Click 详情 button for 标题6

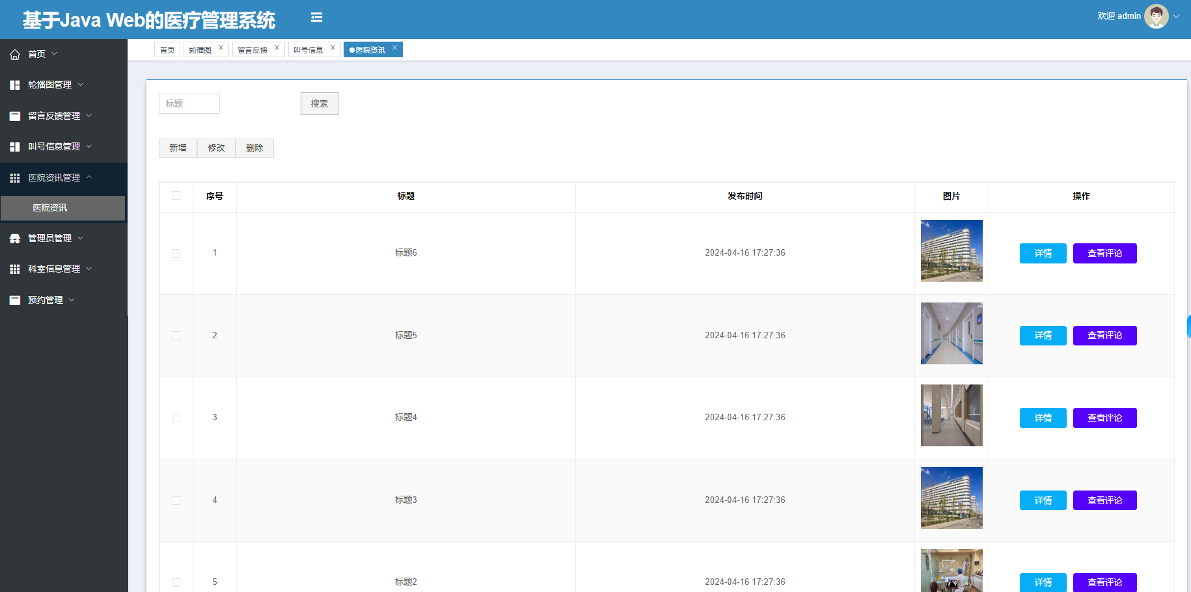1043,254
